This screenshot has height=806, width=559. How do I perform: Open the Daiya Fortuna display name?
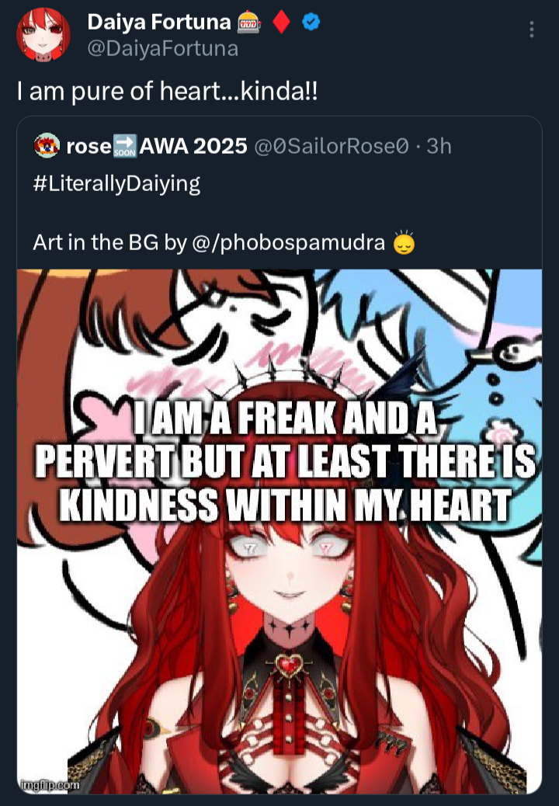pyautogui.click(x=159, y=22)
